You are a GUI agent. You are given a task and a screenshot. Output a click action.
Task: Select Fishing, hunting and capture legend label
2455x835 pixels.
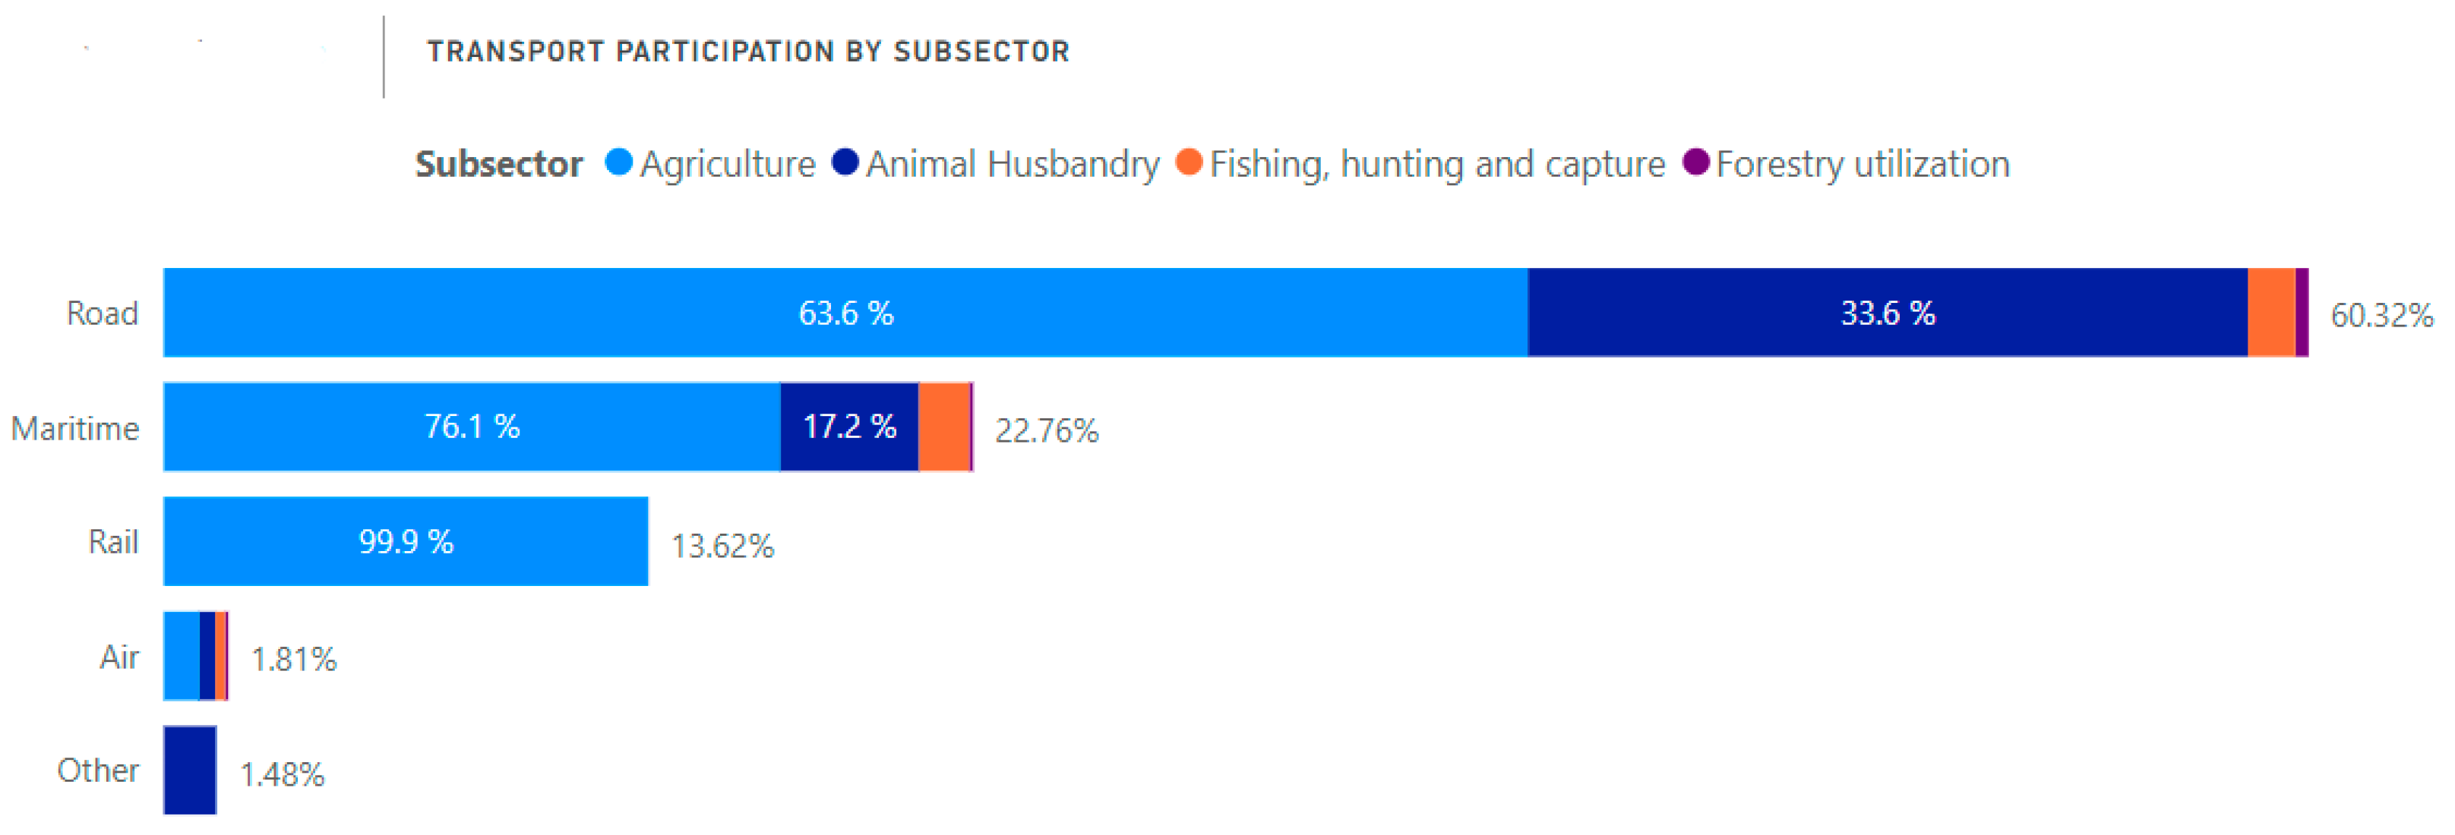(x=1437, y=165)
